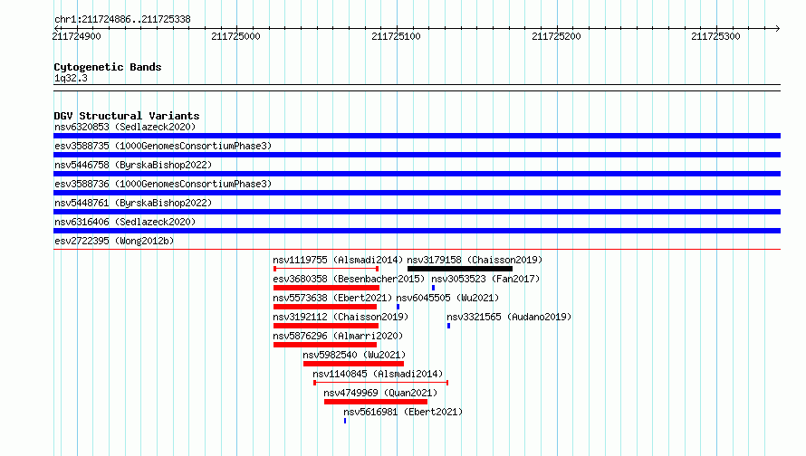Click the 211725300 ruler position label

pyautogui.click(x=715, y=36)
